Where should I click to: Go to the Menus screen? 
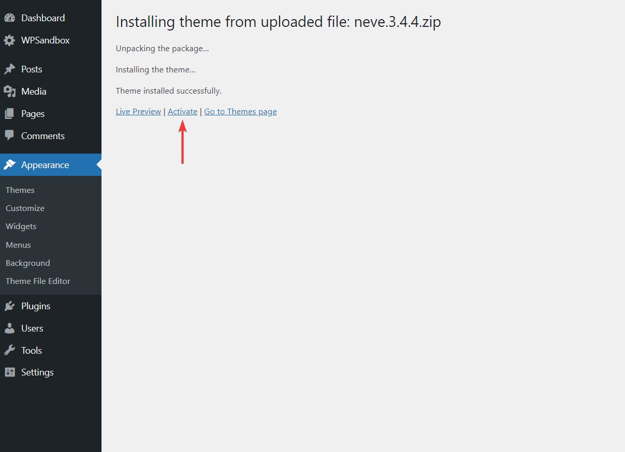tap(18, 245)
